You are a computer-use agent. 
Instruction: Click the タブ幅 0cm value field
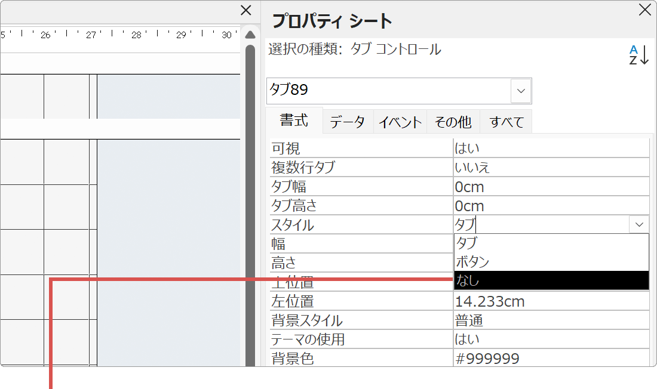pyautogui.click(x=538, y=186)
